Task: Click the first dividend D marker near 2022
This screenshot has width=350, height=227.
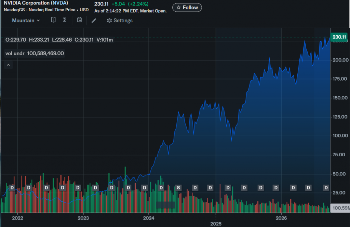Action: (x=12, y=188)
